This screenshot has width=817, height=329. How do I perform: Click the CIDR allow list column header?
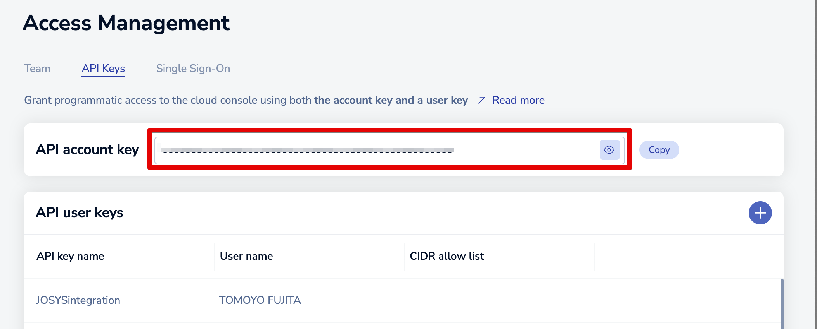coord(447,256)
